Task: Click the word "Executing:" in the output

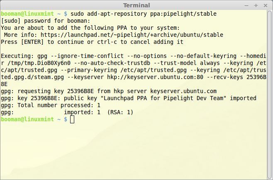Action: pos(17,56)
